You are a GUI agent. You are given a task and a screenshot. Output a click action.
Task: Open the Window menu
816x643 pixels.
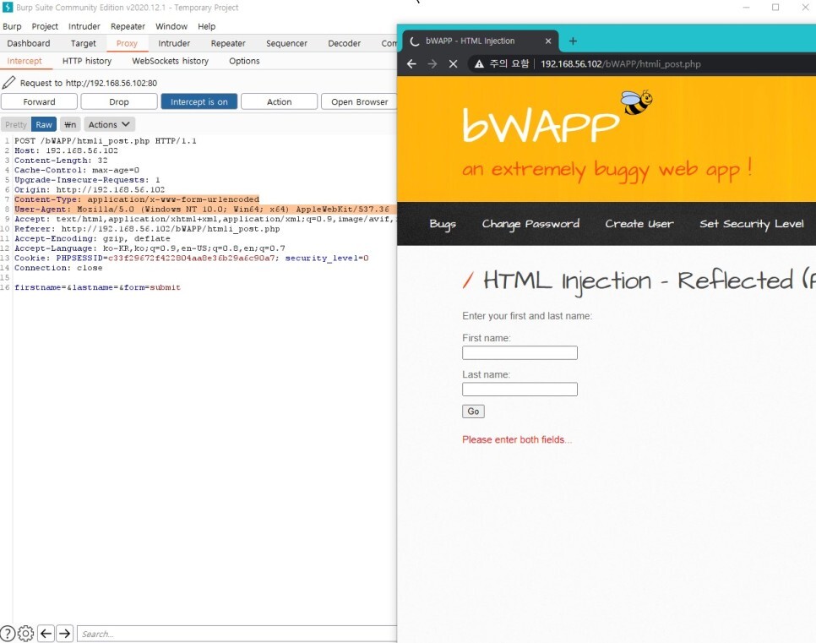pos(171,26)
